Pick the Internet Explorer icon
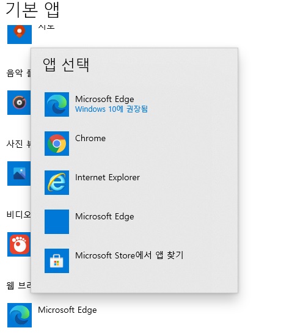Image resolution: width=303 pixels, height=336 pixels. click(57, 183)
